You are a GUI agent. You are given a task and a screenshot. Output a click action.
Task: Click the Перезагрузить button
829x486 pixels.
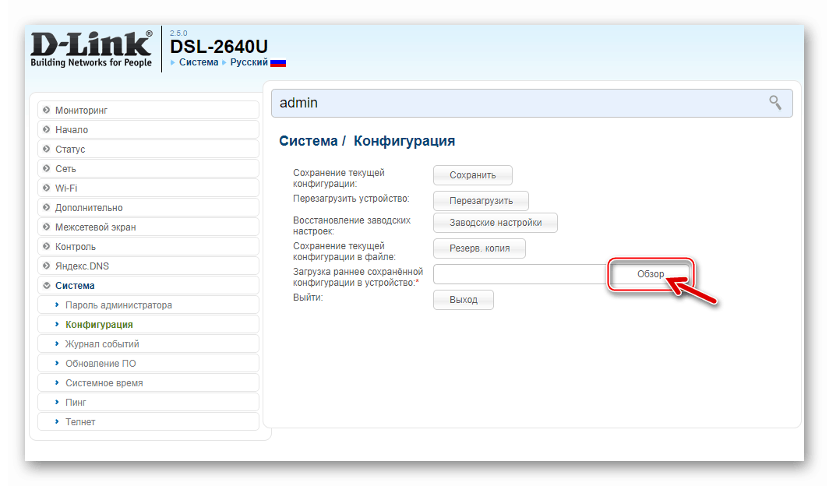click(x=482, y=201)
